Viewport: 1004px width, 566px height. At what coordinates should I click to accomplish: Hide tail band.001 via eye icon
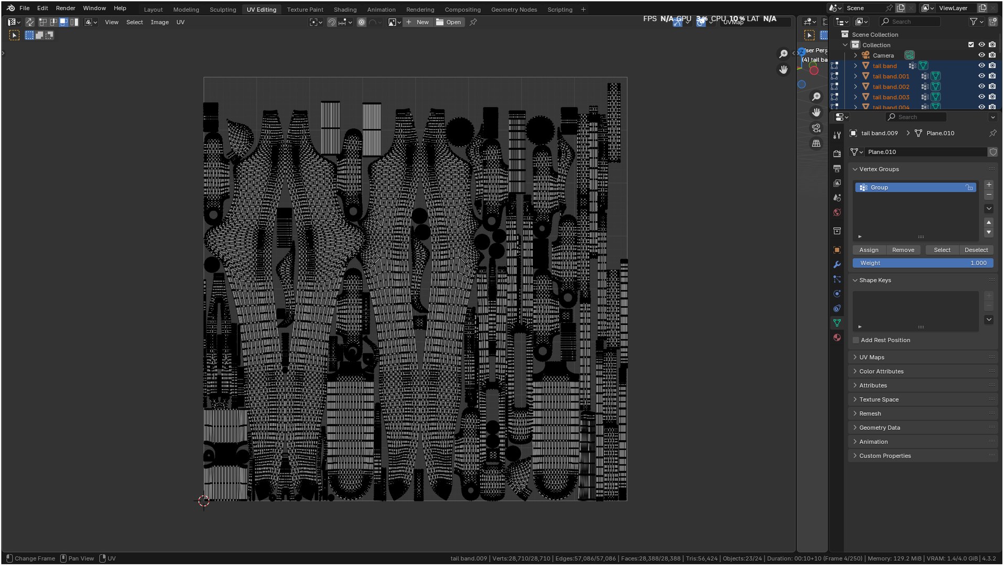(981, 76)
